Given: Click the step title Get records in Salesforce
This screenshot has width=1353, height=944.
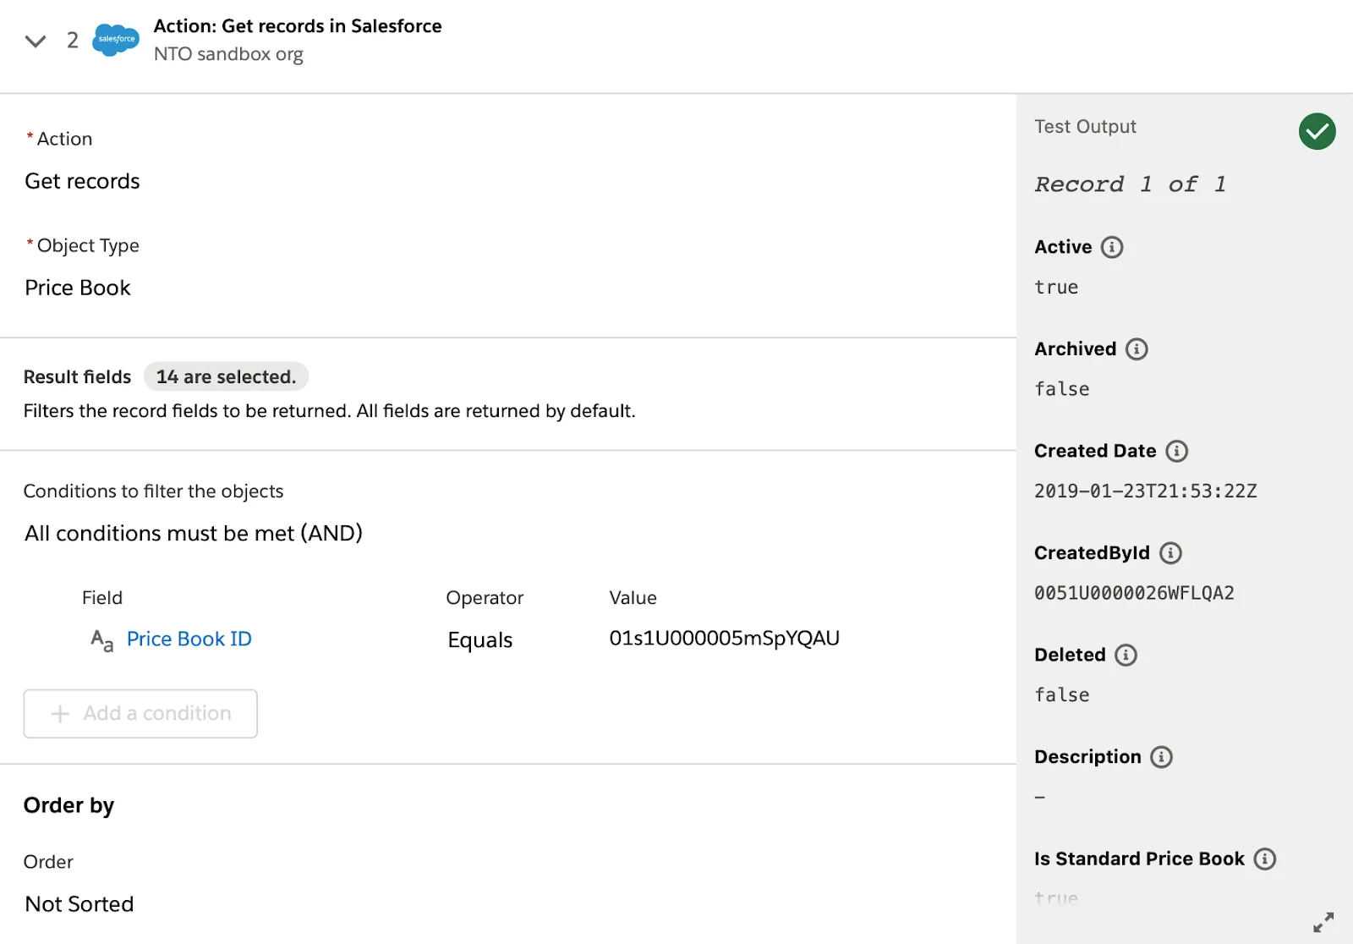Looking at the screenshot, I should (x=298, y=25).
